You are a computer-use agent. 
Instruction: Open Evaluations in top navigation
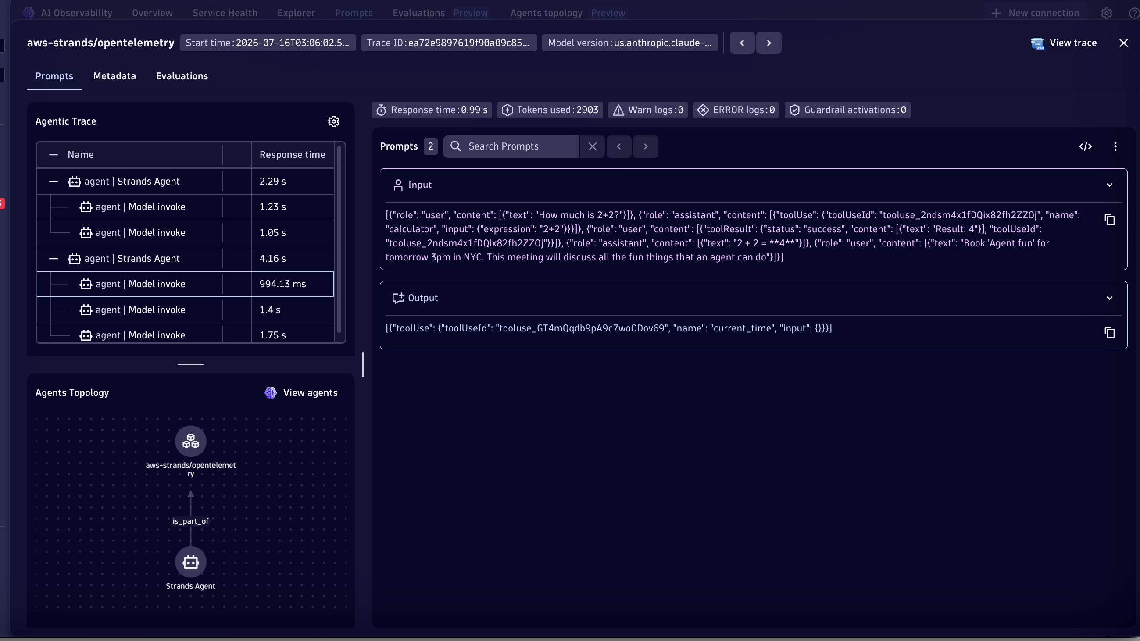click(418, 13)
